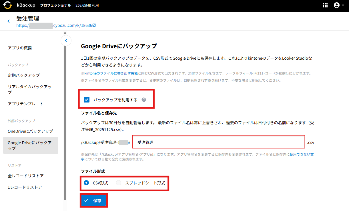Open アプリの概要 in the sidebar

pyautogui.click(x=20, y=48)
